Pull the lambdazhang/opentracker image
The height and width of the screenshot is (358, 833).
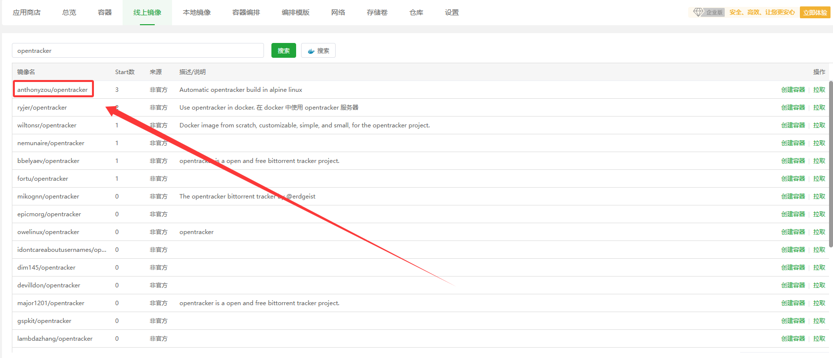819,339
